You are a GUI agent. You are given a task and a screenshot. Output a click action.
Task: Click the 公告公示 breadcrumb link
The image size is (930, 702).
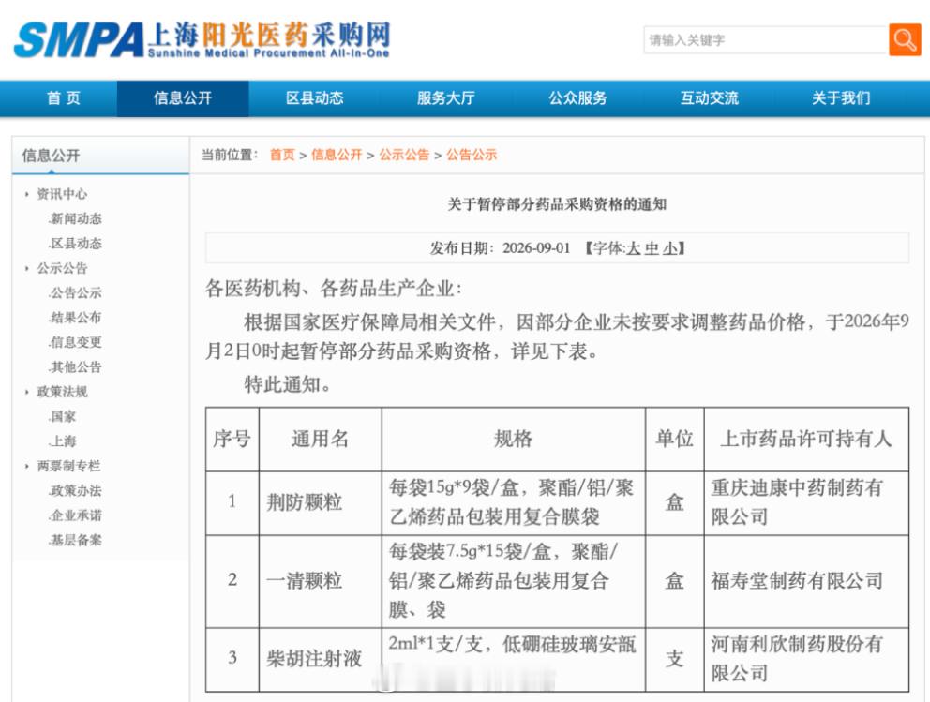tap(472, 155)
